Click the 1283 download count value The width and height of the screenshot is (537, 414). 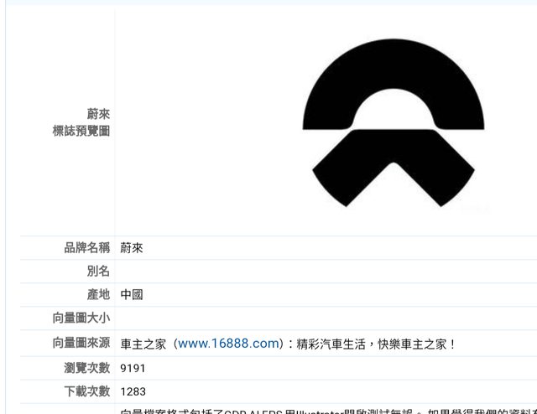pyautogui.click(x=133, y=391)
